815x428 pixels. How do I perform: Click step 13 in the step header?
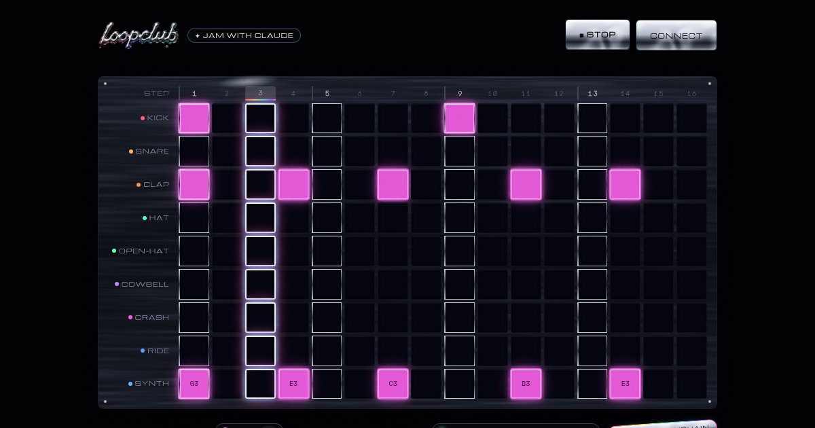coord(593,94)
